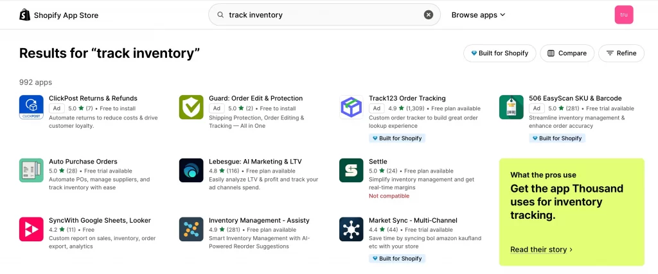Click the 'What the pros use' promo headline
The width and height of the screenshot is (658, 274).
click(543, 175)
